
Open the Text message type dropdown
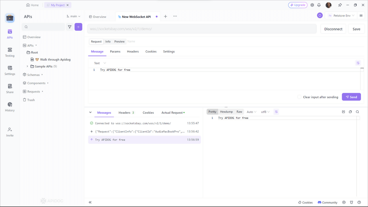(100, 63)
